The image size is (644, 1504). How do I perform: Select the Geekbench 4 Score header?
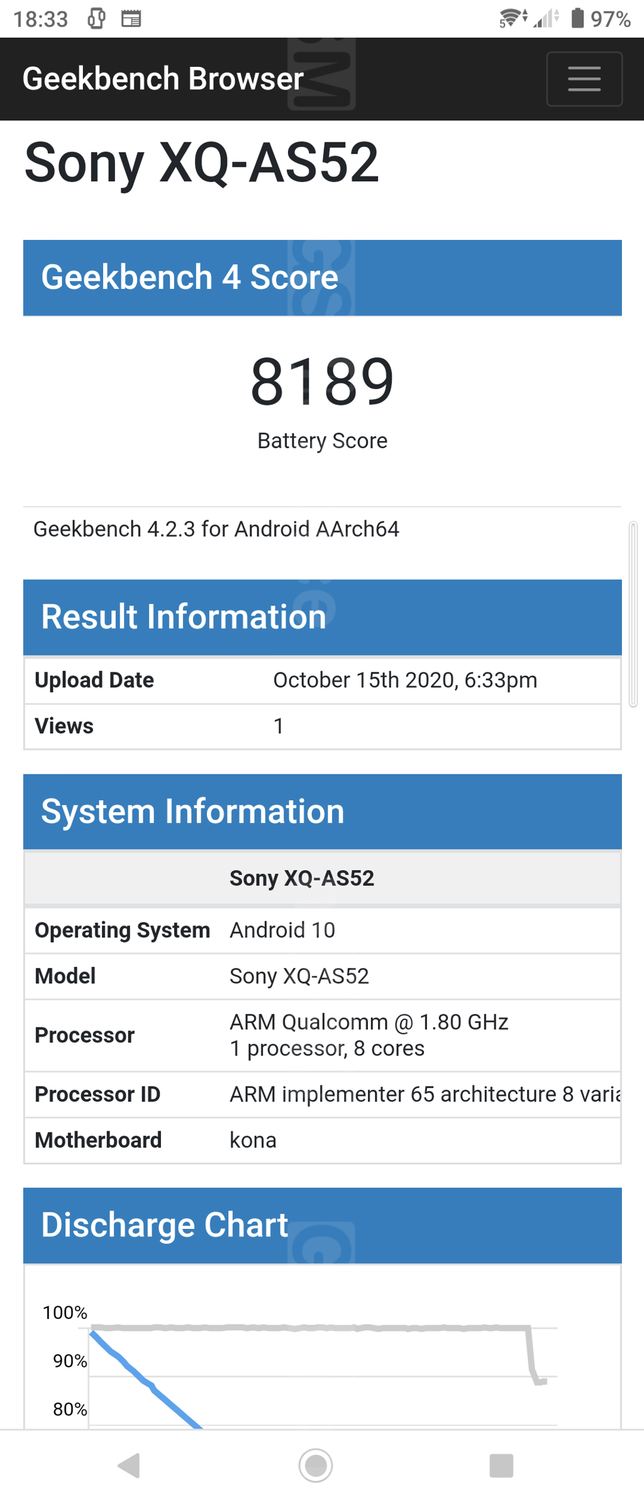click(322, 278)
